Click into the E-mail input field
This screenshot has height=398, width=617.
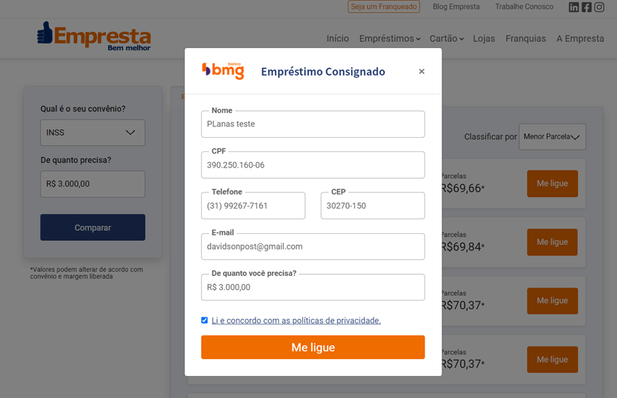(x=313, y=247)
